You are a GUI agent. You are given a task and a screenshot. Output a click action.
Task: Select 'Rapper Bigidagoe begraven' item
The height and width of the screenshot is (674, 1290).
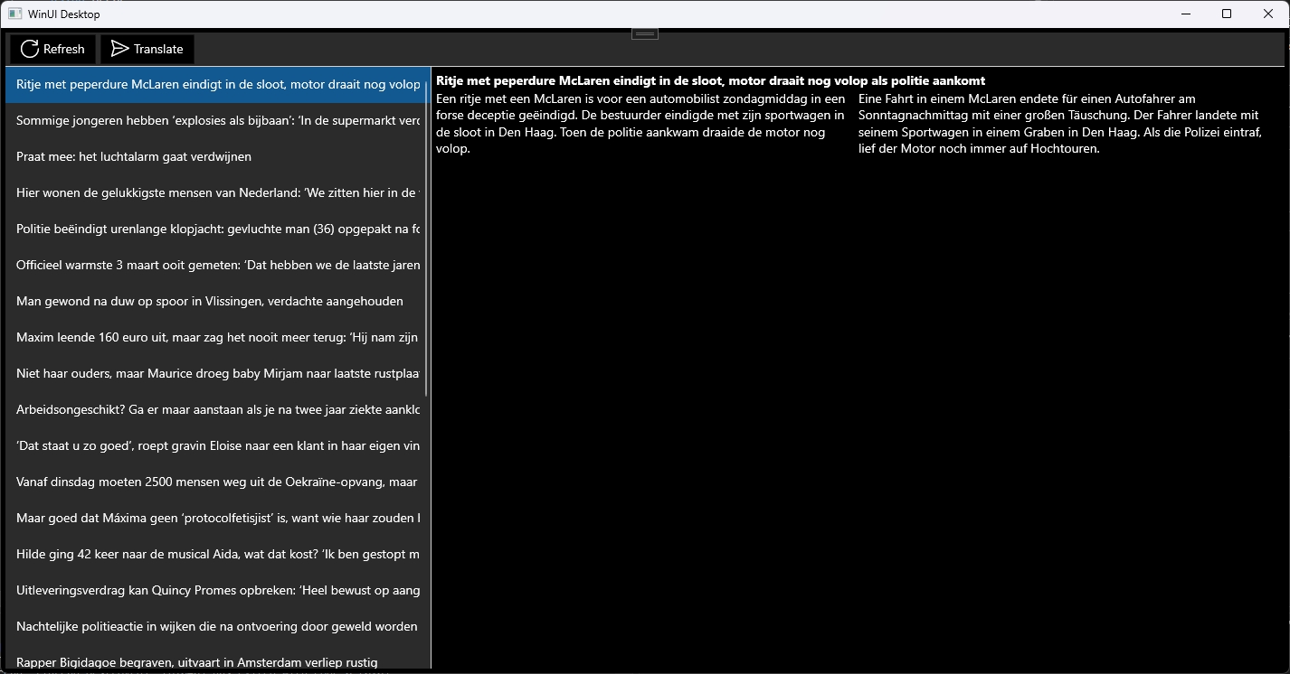(217, 658)
